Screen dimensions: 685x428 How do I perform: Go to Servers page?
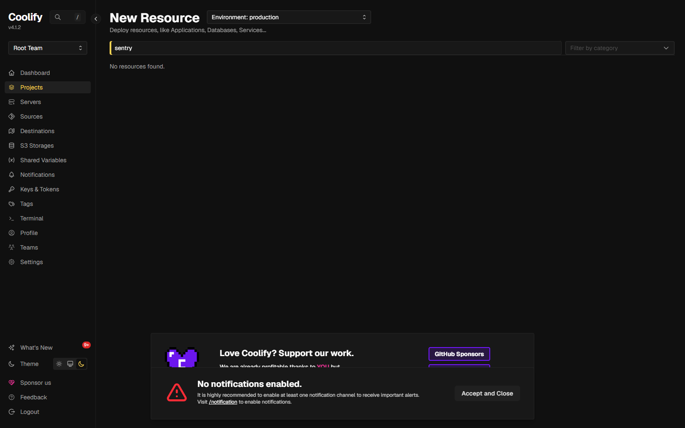[x=48, y=102]
